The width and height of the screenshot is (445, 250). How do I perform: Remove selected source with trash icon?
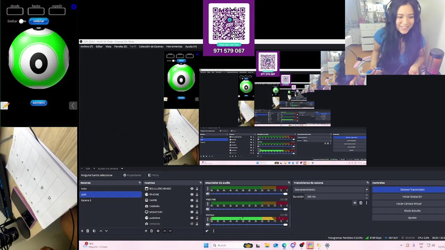(x=152, y=231)
